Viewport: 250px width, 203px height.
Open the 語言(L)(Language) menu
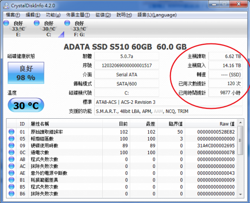(157, 15)
